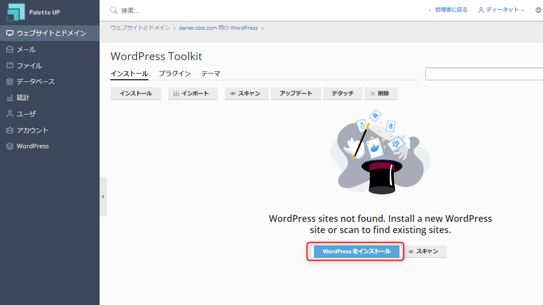Collapse the sidebar with the arrow handle
Screen dimensions: 543x305
pyautogui.click(x=103, y=197)
